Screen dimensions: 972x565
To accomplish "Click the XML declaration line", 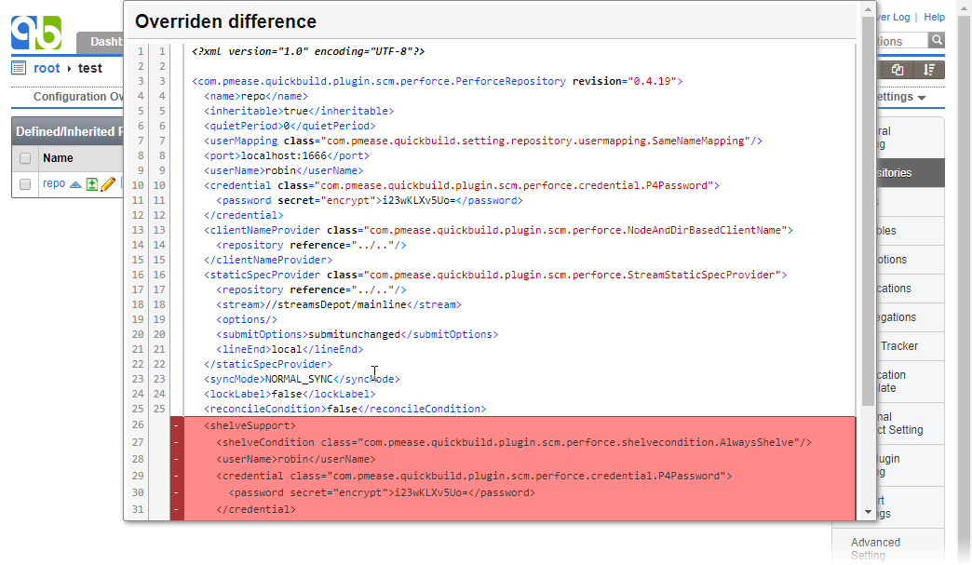I will pyautogui.click(x=308, y=51).
